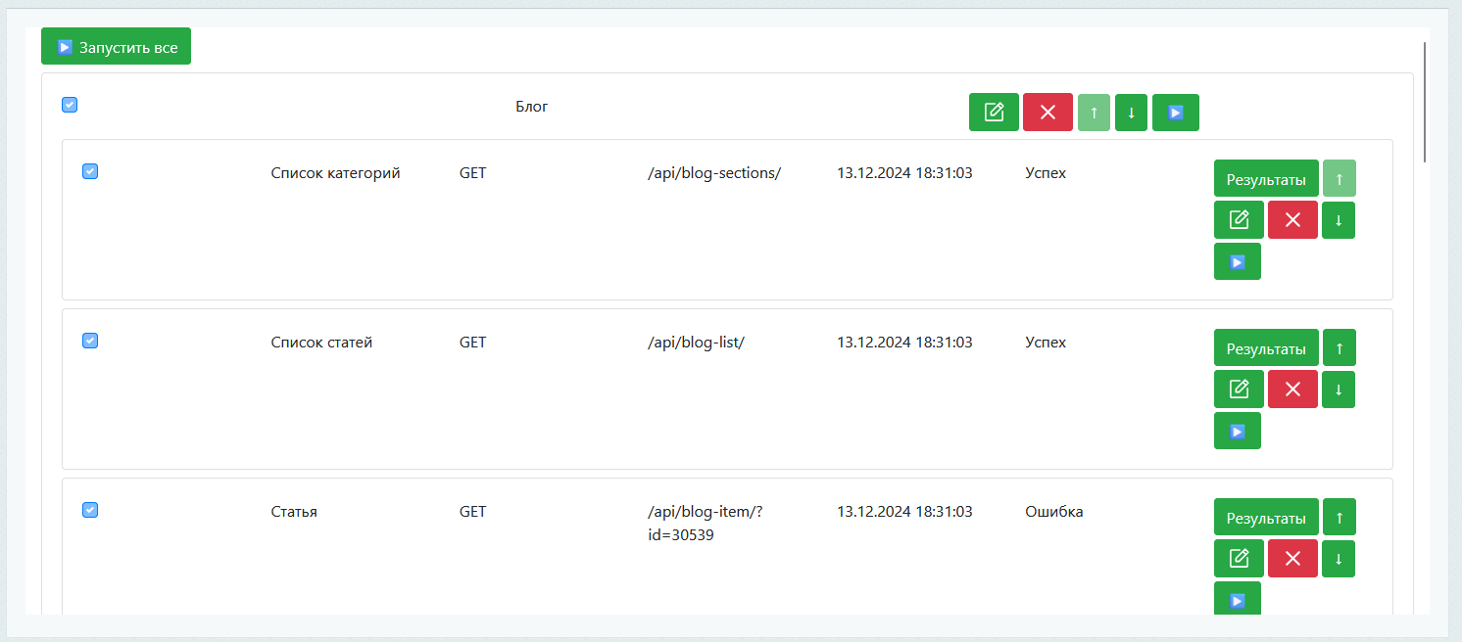This screenshot has height=642, width=1462.
Task: Click the vertical scrollbar thumb
Action: coord(1424,102)
